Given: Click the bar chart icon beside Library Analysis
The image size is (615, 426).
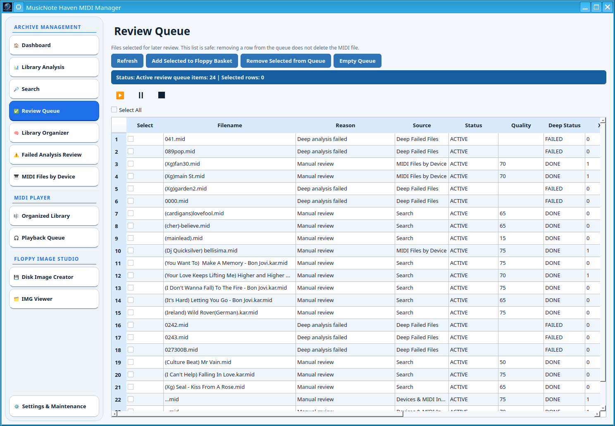Looking at the screenshot, I should point(17,67).
